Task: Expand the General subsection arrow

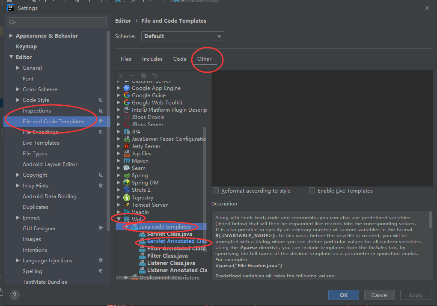Action: (18, 68)
